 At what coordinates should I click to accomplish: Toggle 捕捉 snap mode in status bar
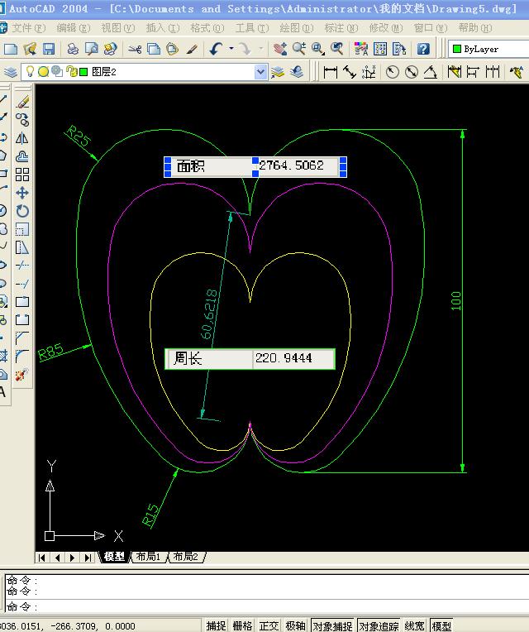pyautogui.click(x=216, y=625)
